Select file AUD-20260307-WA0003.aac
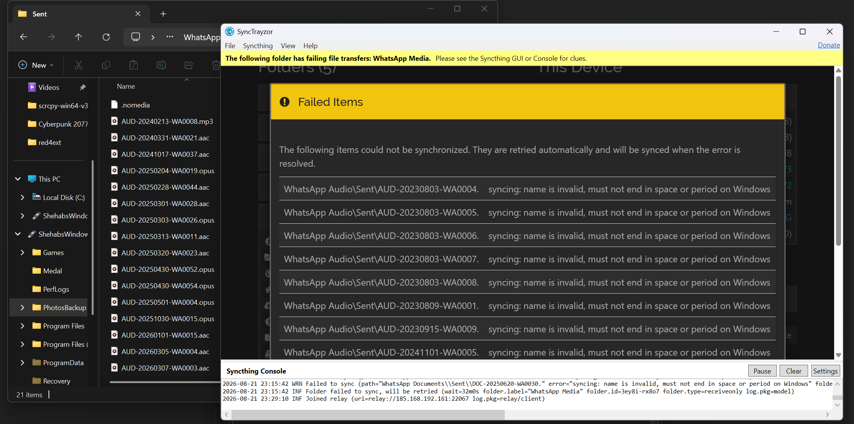The image size is (854, 424). [160, 368]
